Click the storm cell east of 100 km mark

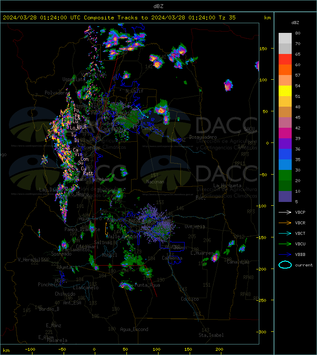tap(228, 85)
